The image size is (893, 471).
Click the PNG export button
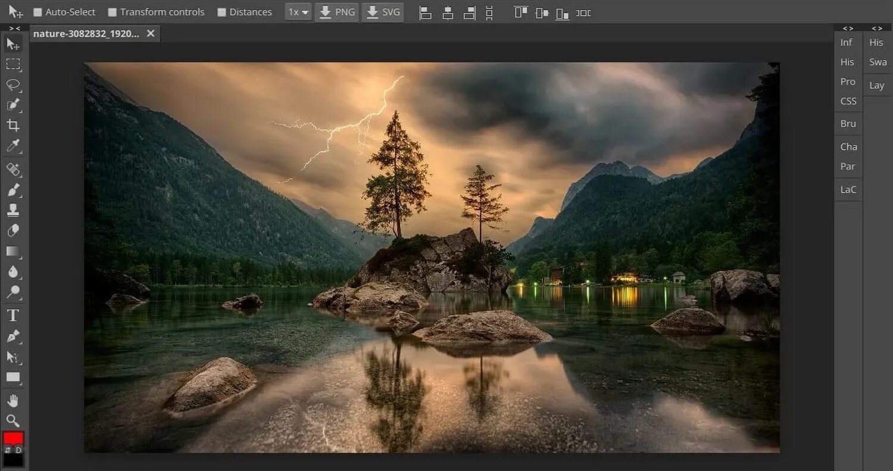click(336, 11)
